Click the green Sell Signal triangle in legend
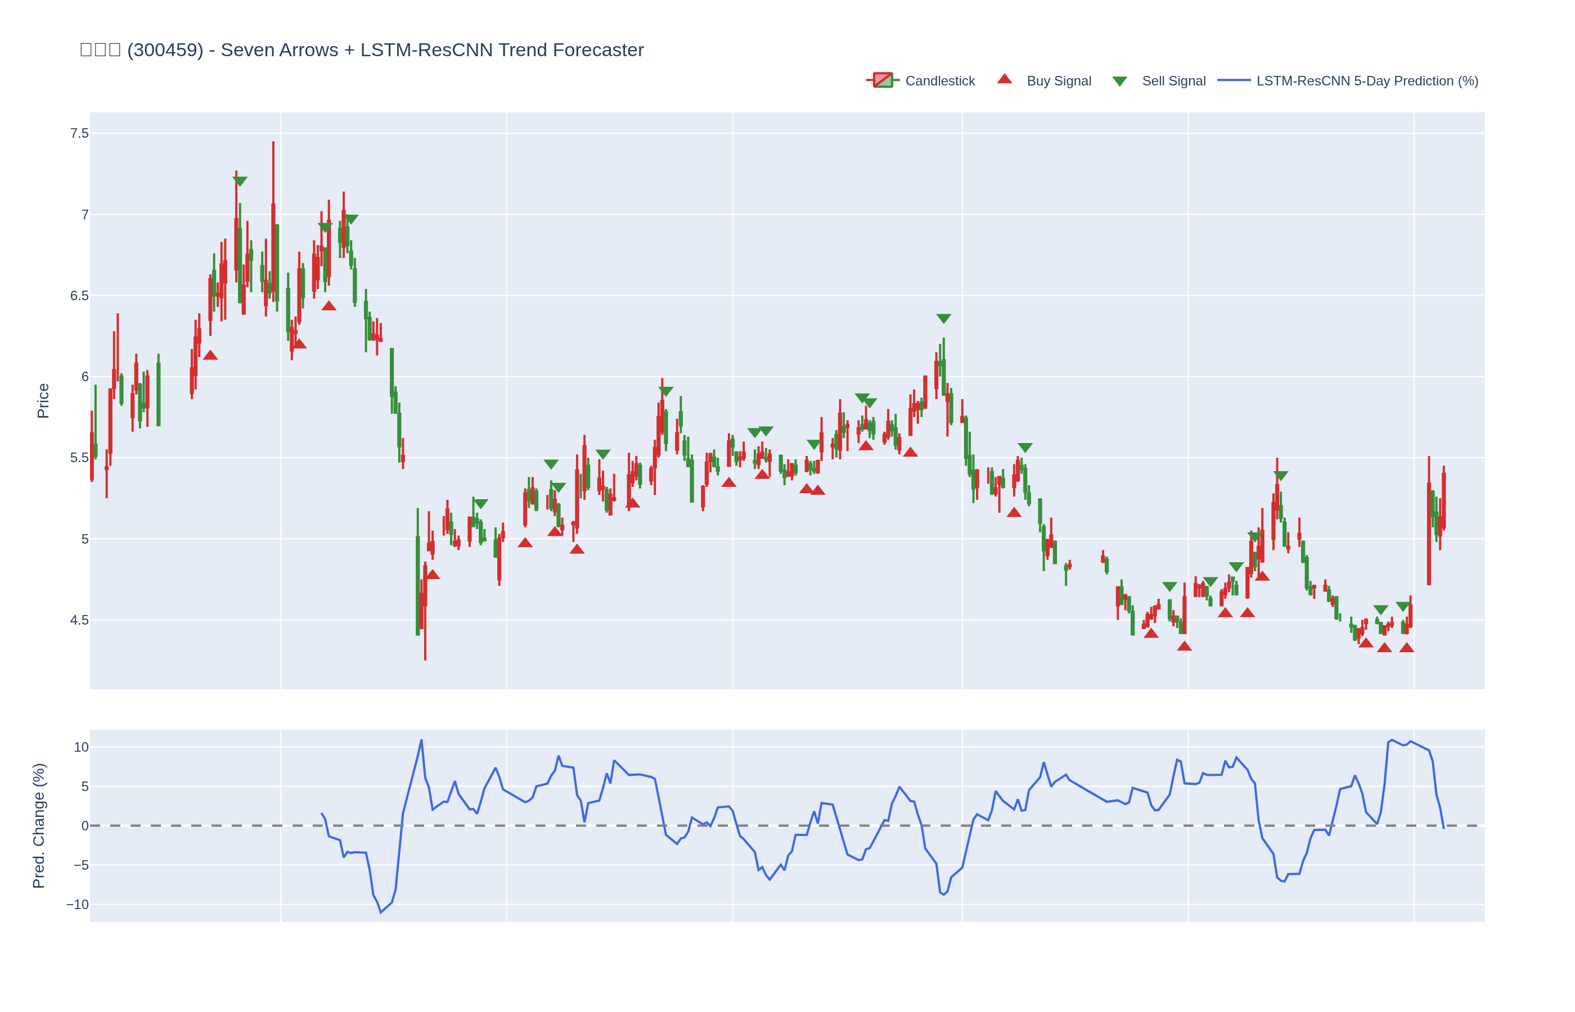 (x=1119, y=82)
